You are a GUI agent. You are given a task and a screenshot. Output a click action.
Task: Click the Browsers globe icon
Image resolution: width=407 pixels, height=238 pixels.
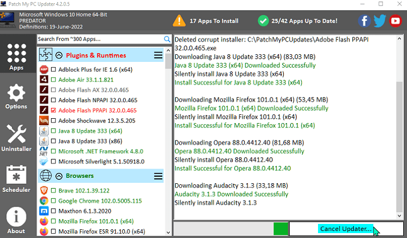(x=46, y=176)
